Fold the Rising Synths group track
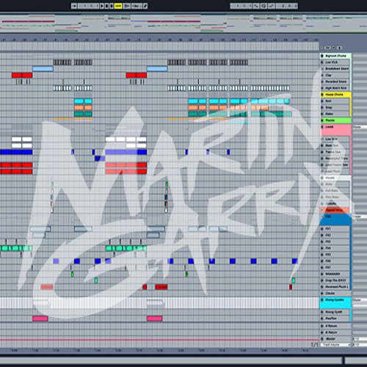This screenshot has width=367, height=367. [322, 299]
